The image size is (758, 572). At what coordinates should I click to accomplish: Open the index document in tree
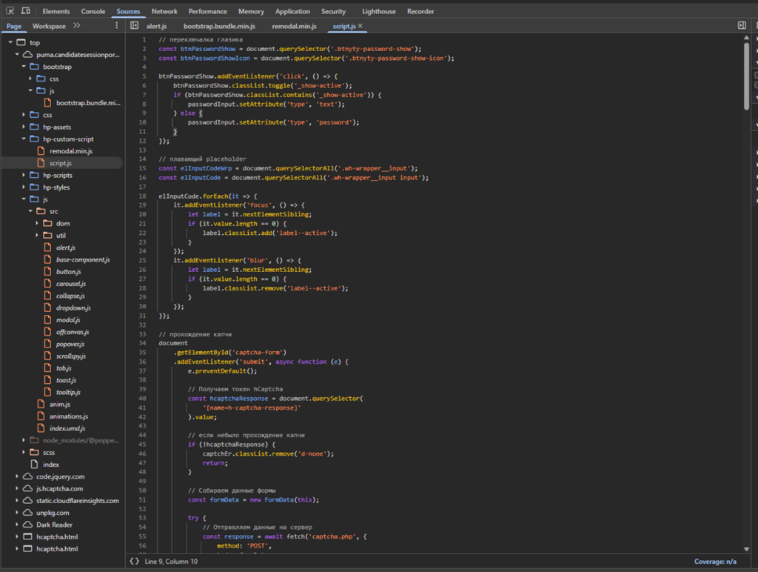pos(51,465)
